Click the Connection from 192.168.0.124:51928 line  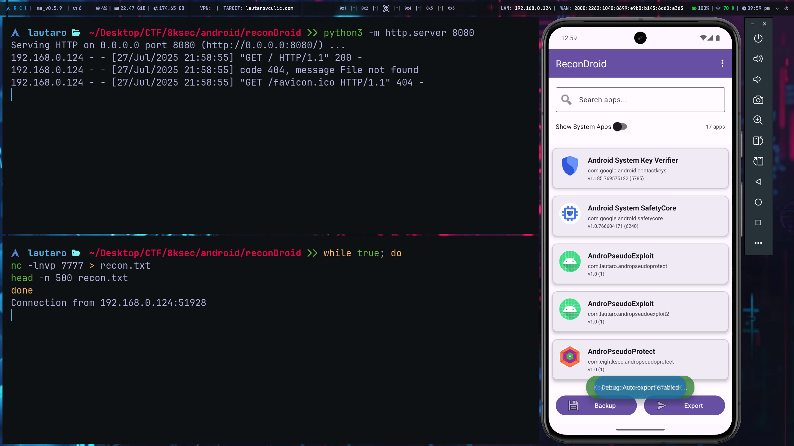tap(109, 303)
